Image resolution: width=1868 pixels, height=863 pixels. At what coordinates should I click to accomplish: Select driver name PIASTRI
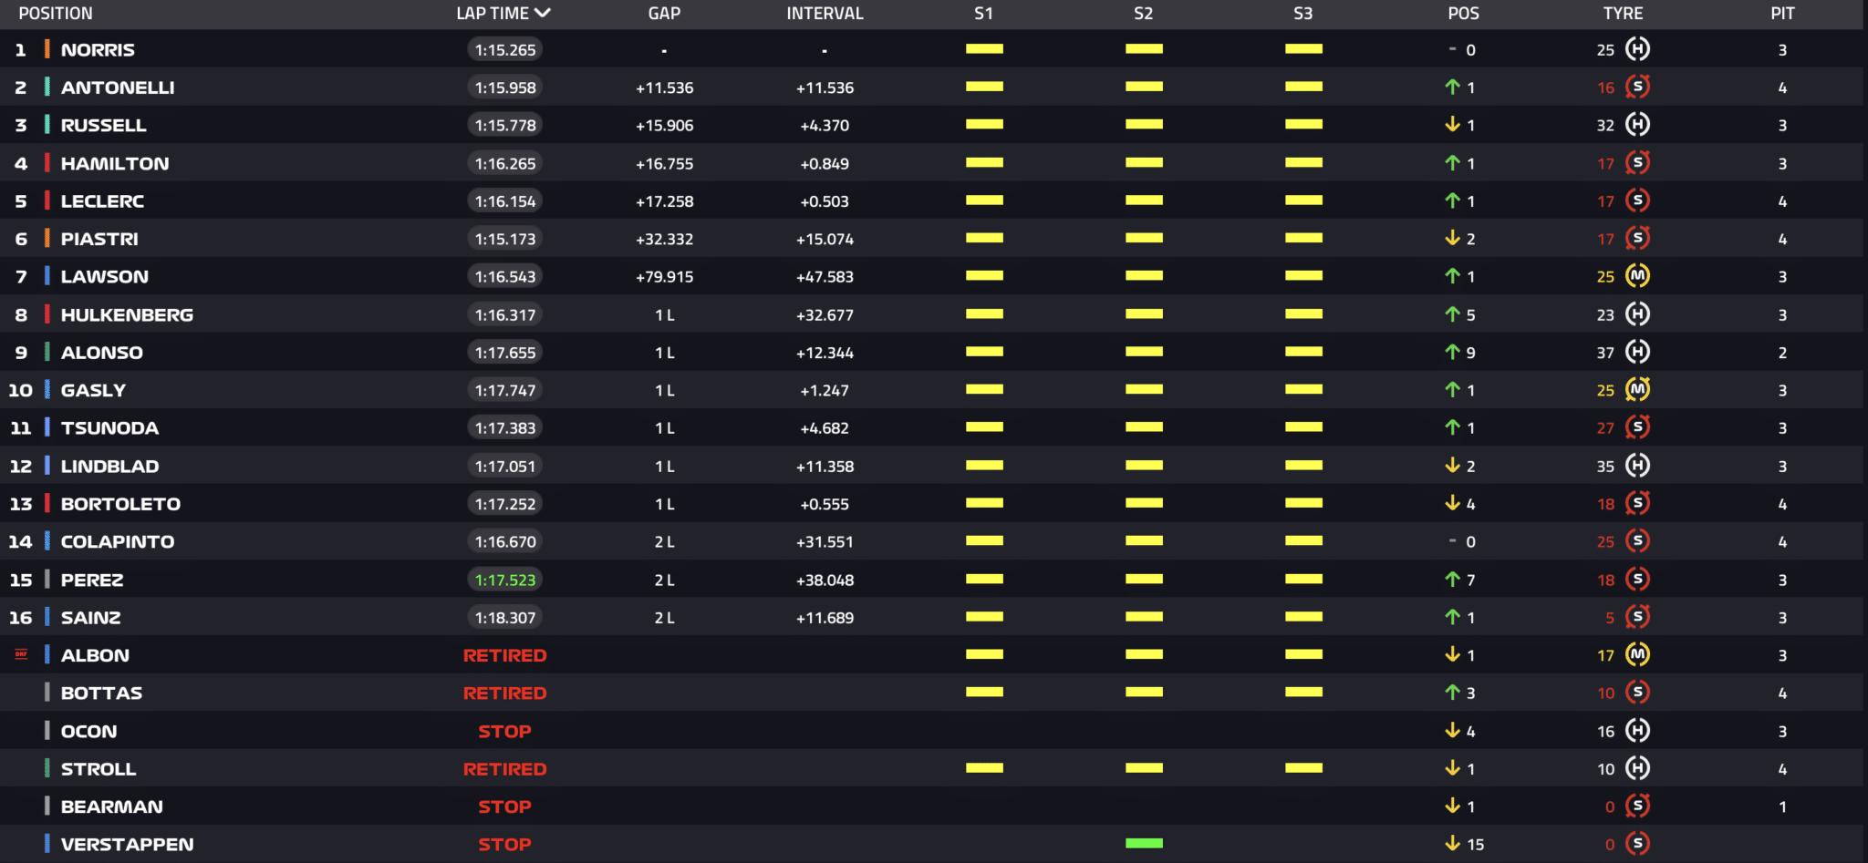99,240
